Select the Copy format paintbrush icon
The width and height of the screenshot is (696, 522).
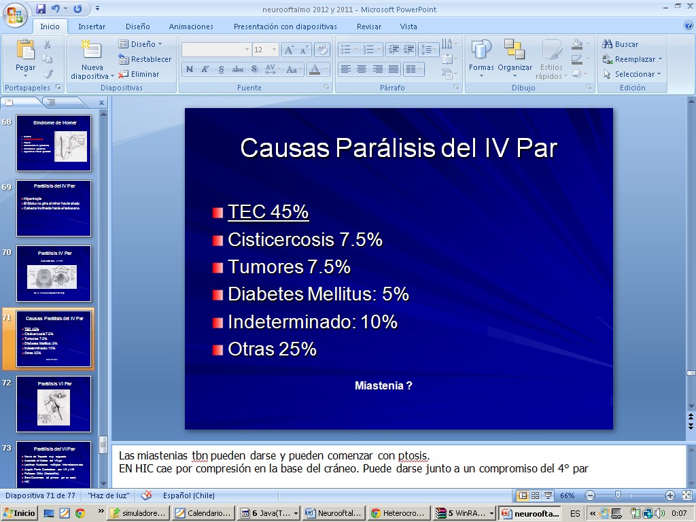tap(48, 74)
